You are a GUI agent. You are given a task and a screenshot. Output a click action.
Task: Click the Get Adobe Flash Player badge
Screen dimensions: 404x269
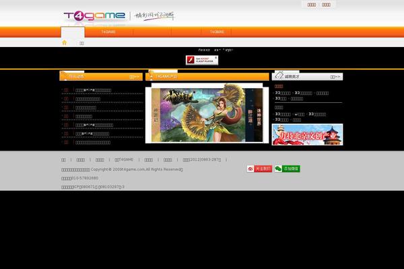tap(202, 61)
